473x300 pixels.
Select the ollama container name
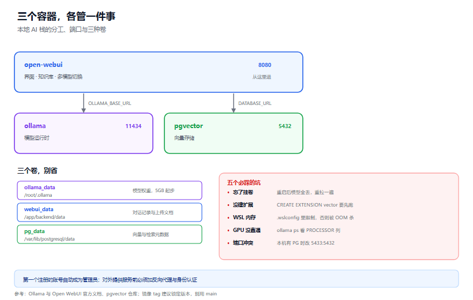[35, 126]
